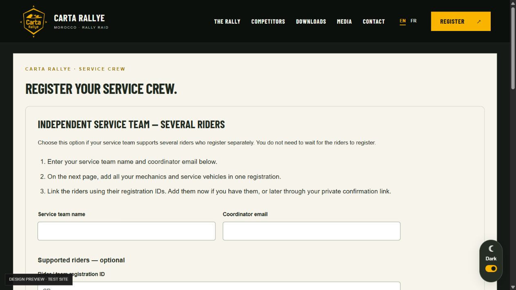The width and height of the screenshot is (516, 290).
Task: Toggle the Dark mode switch
Action: [491, 268]
